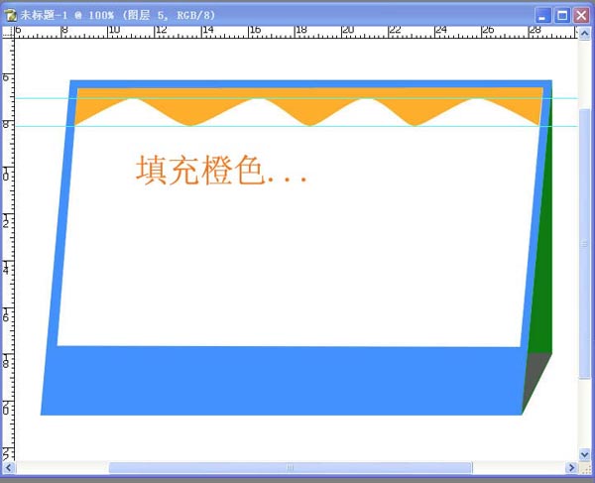Maximize the document window
The image size is (595, 483).
point(562,15)
